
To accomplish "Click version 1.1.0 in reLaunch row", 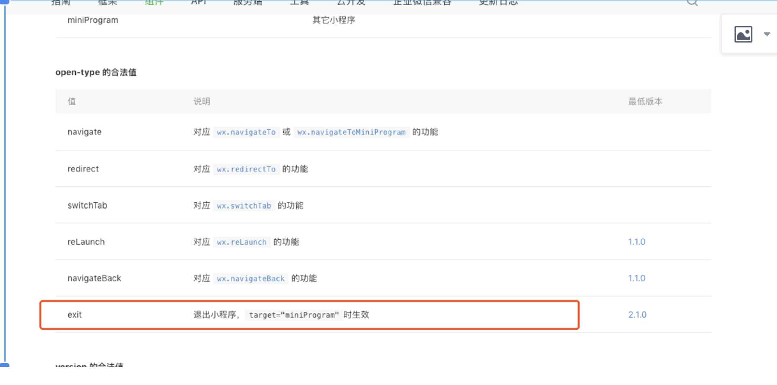I will [637, 242].
